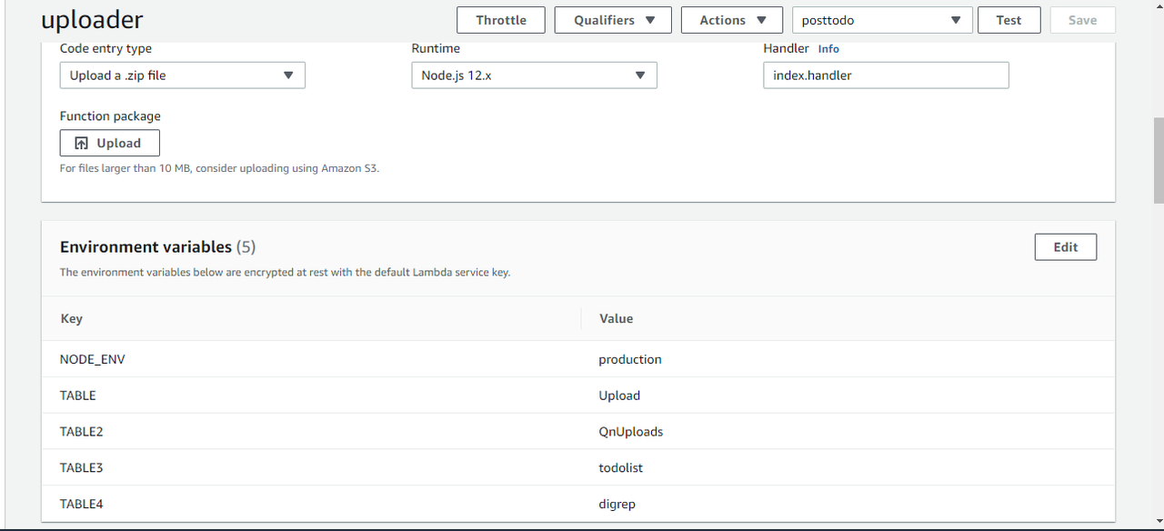The image size is (1164, 531).
Task: Click the Throttle button
Action: tap(501, 20)
